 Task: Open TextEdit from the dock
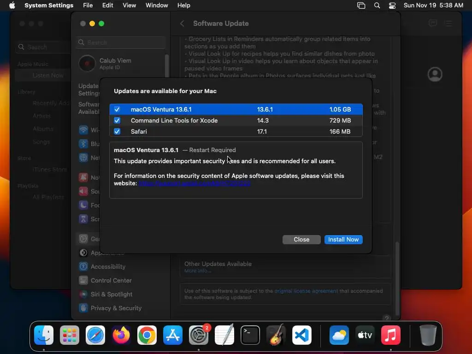click(x=224, y=335)
